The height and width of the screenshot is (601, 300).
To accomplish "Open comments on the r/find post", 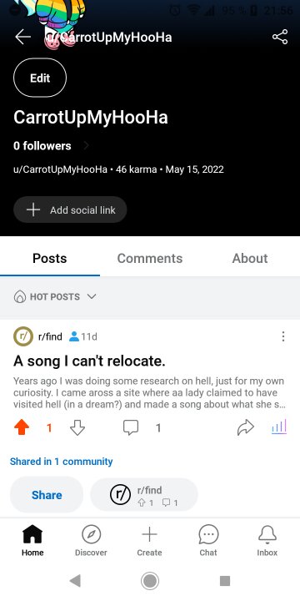I will coord(131,427).
